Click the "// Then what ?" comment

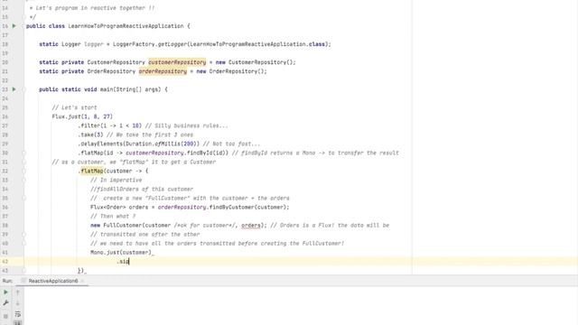113,217
